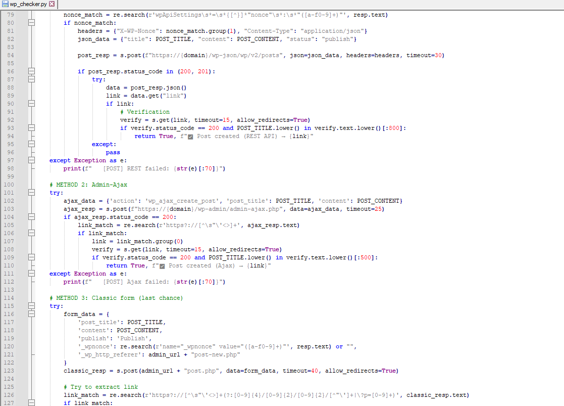
Task: Click 'link = data.get("link")' line
Action: [146, 96]
